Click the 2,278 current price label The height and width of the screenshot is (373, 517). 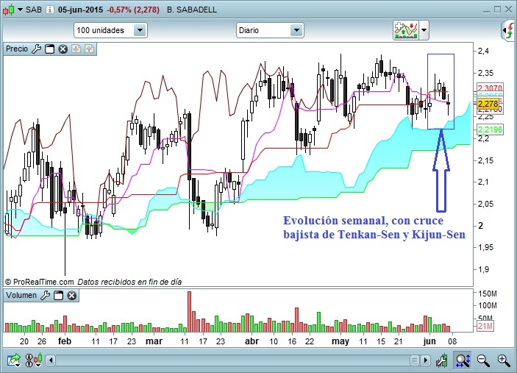488,104
